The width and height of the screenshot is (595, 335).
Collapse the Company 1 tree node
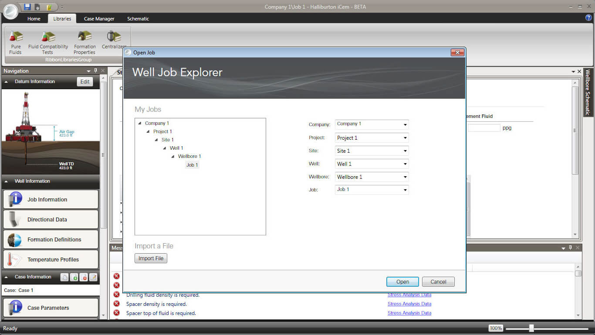click(140, 124)
